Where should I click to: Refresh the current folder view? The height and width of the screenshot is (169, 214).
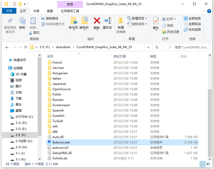pyautogui.click(x=157, y=47)
